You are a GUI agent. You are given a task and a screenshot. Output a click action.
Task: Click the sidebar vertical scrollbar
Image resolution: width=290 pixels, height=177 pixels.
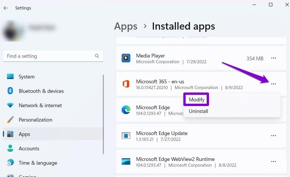point(103,114)
